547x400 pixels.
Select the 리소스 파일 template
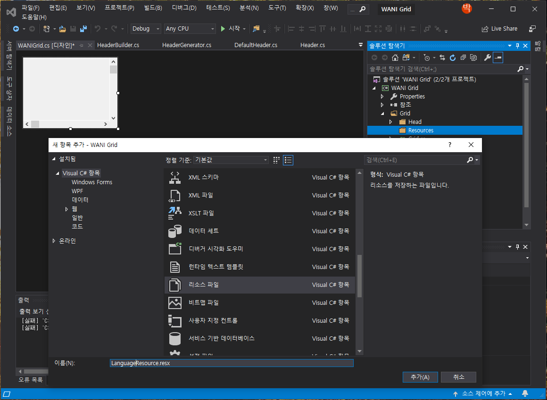tap(259, 285)
